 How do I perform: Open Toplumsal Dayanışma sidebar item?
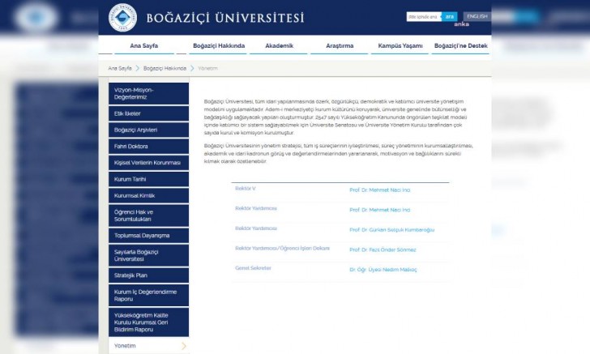point(148,236)
